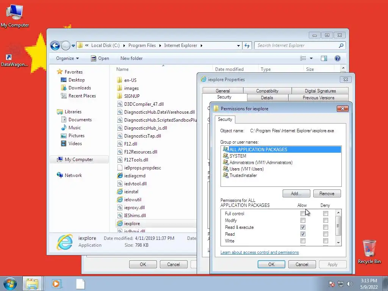Open Learn about access control link

(260, 252)
